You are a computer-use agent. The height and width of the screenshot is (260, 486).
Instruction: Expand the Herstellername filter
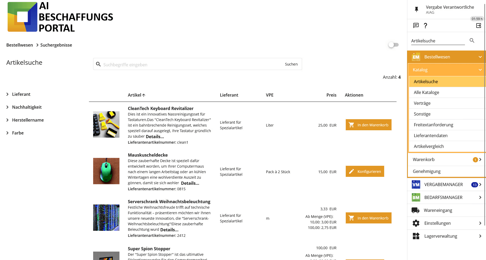tap(7, 120)
